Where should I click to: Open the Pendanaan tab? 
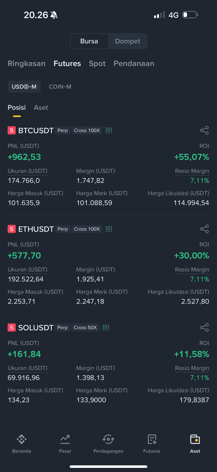click(x=134, y=64)
